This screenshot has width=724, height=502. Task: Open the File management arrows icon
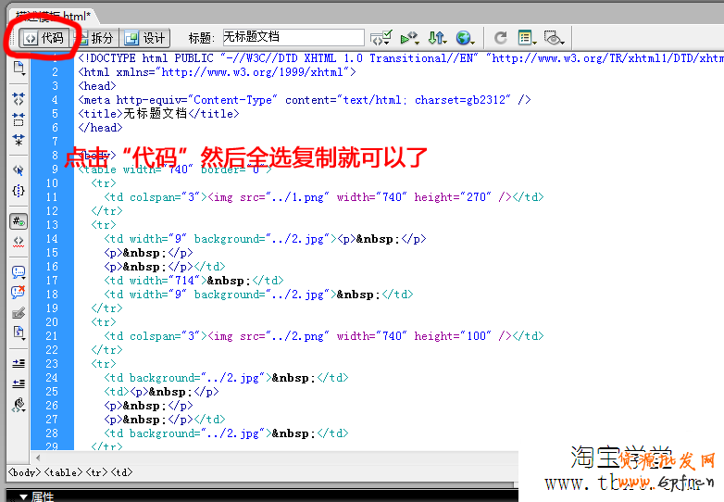pyautogui.click(x=437, y=38)
